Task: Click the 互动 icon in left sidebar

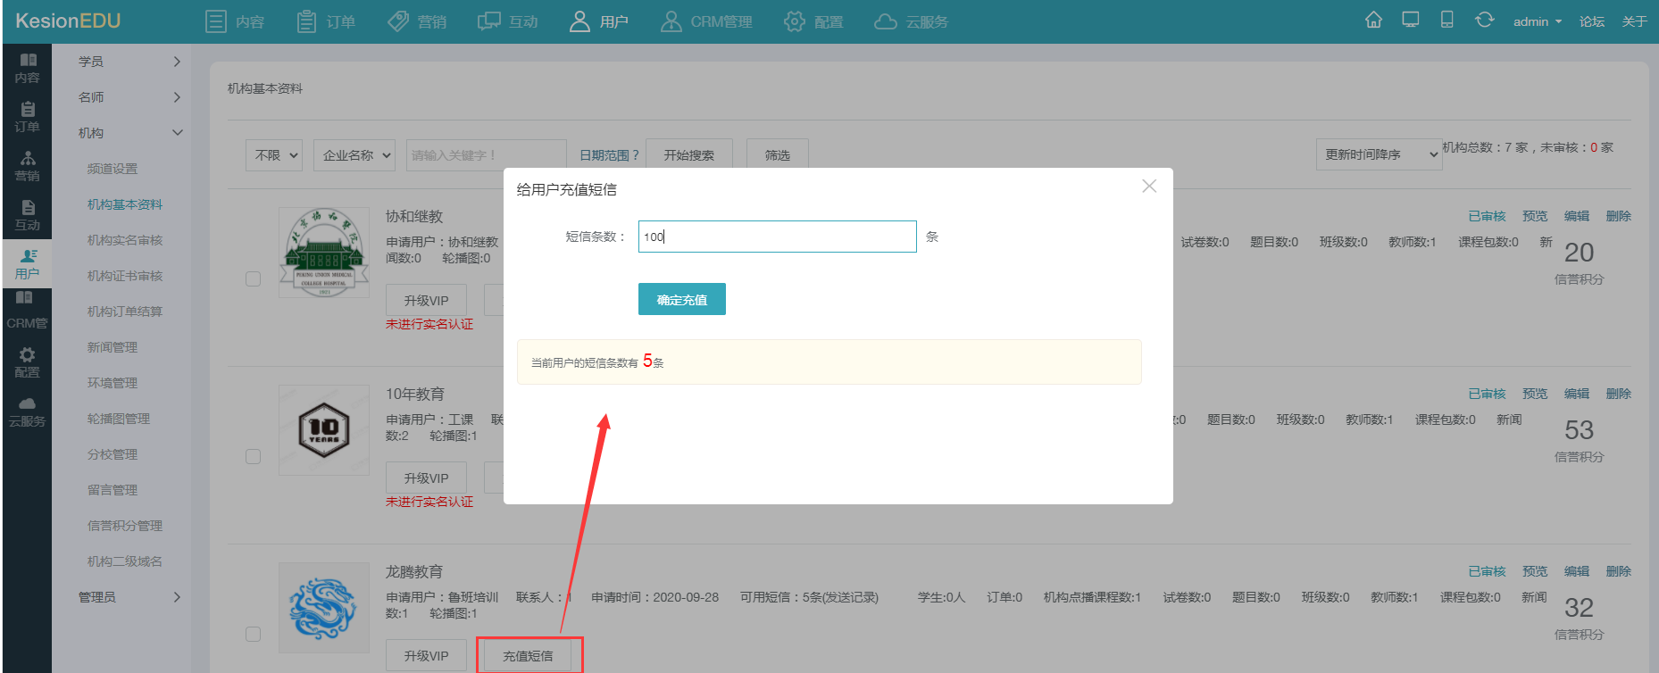Action: coord(27,215)
